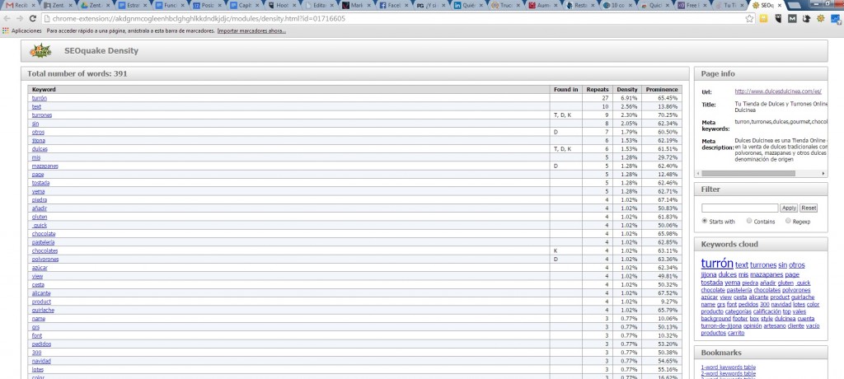Click the browser forward arrow
Viewport: 844px width, 379px height.
coord(20,18)
